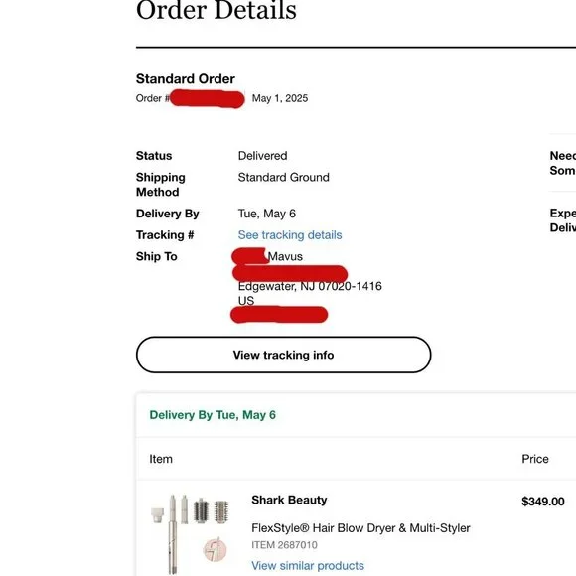Click the partially visible Need Something section
This screenshot has height=576, width=576.
pyautogui.click(x=563, y=163)
